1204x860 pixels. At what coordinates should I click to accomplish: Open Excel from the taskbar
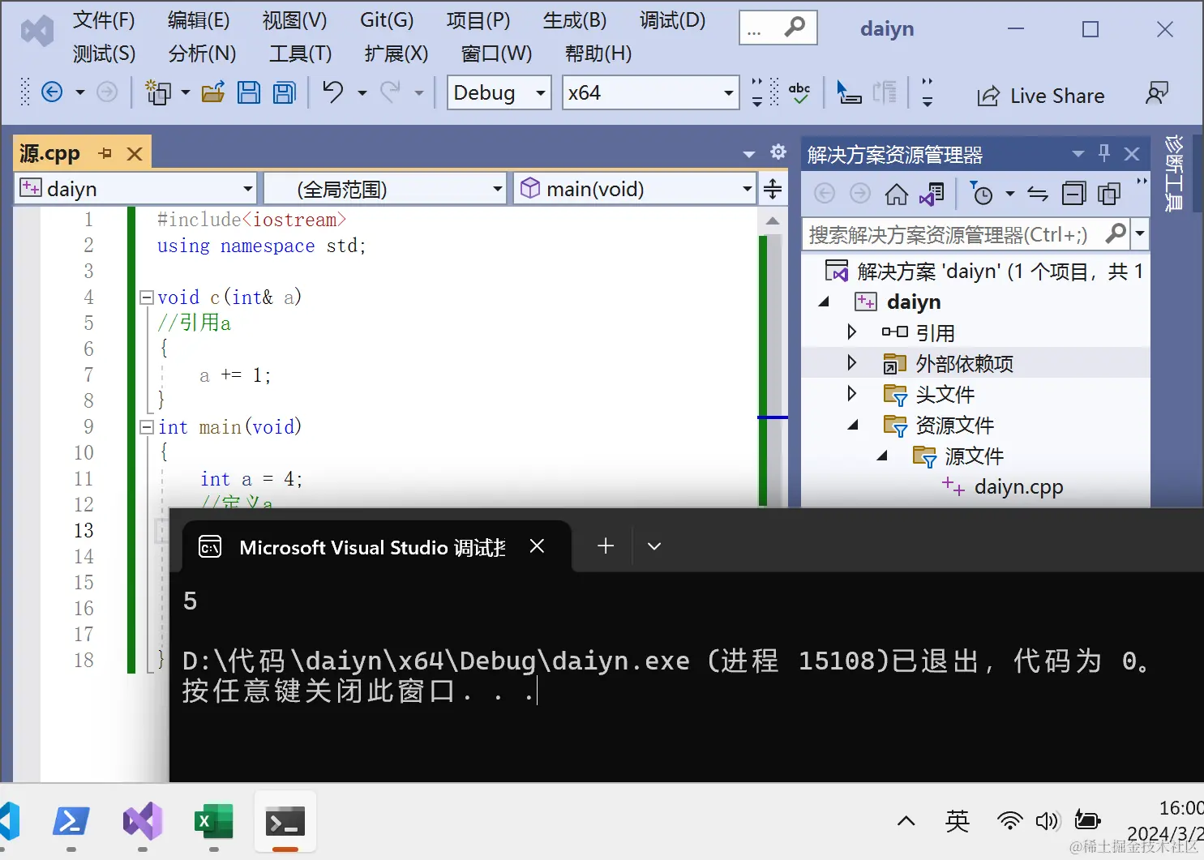point(214,822)
